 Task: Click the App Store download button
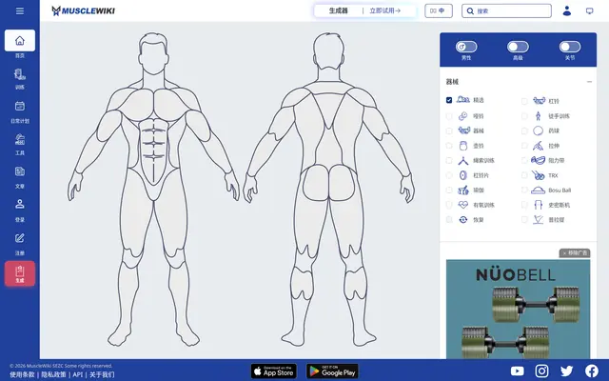click(274, 371)
